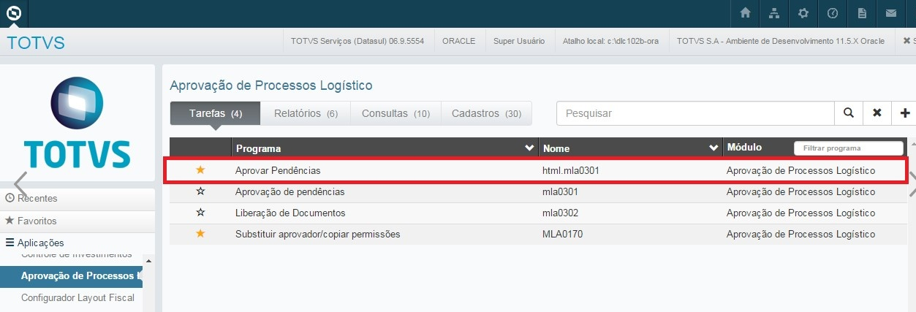
Task: Click the clock gauge icon in top bar
Action: pos(833,13)
